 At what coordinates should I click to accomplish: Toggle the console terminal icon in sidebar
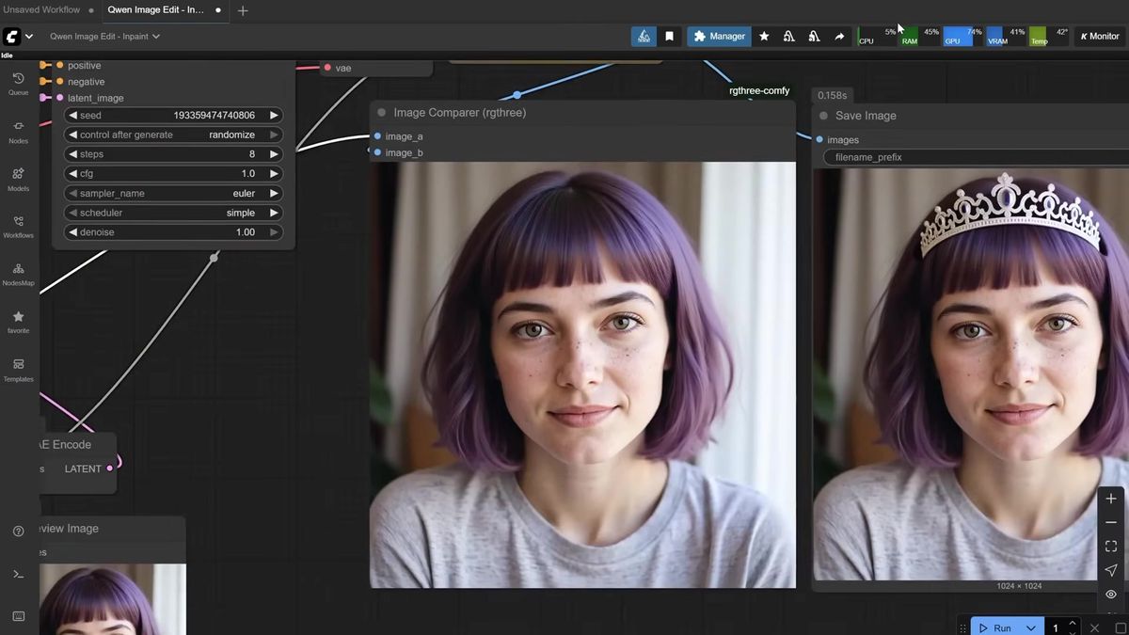tap(18, 574)
